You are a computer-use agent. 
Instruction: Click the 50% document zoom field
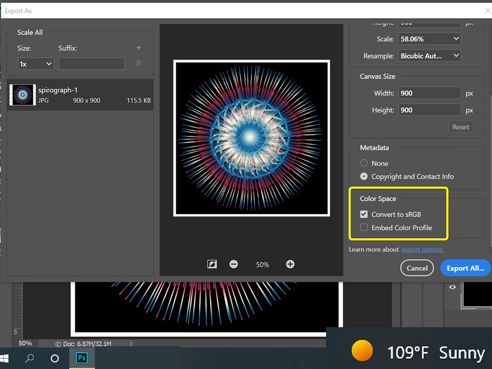click(25, 343)
